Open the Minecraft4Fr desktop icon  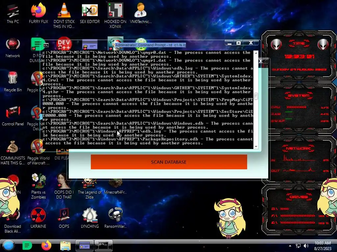(x=116, y=187)
